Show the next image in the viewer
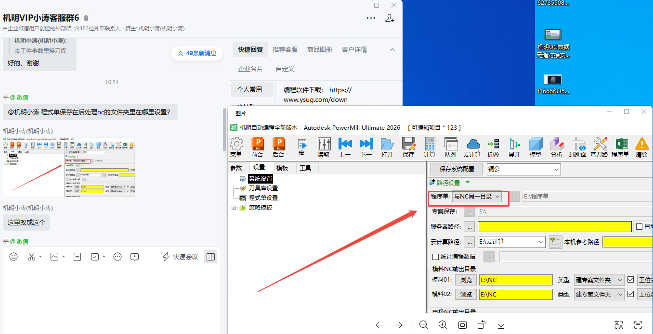Viewport: 653px width, 334px height. pyautogui.click(x=399, y=325)
